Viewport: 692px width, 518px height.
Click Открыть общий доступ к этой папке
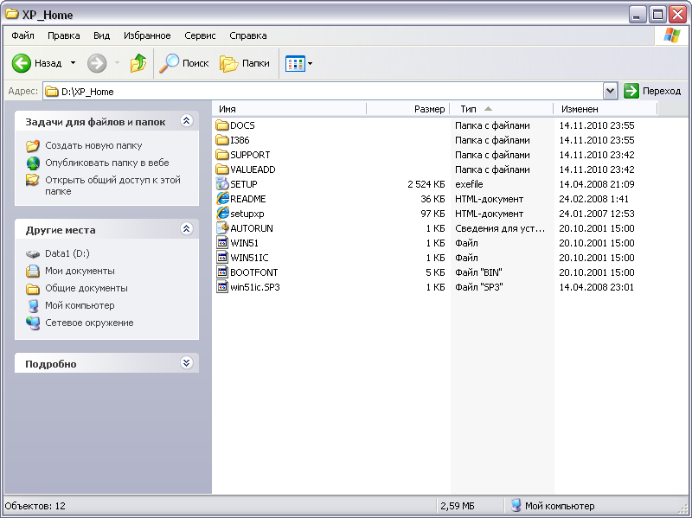pyautogui.click(x=113, y=186)
